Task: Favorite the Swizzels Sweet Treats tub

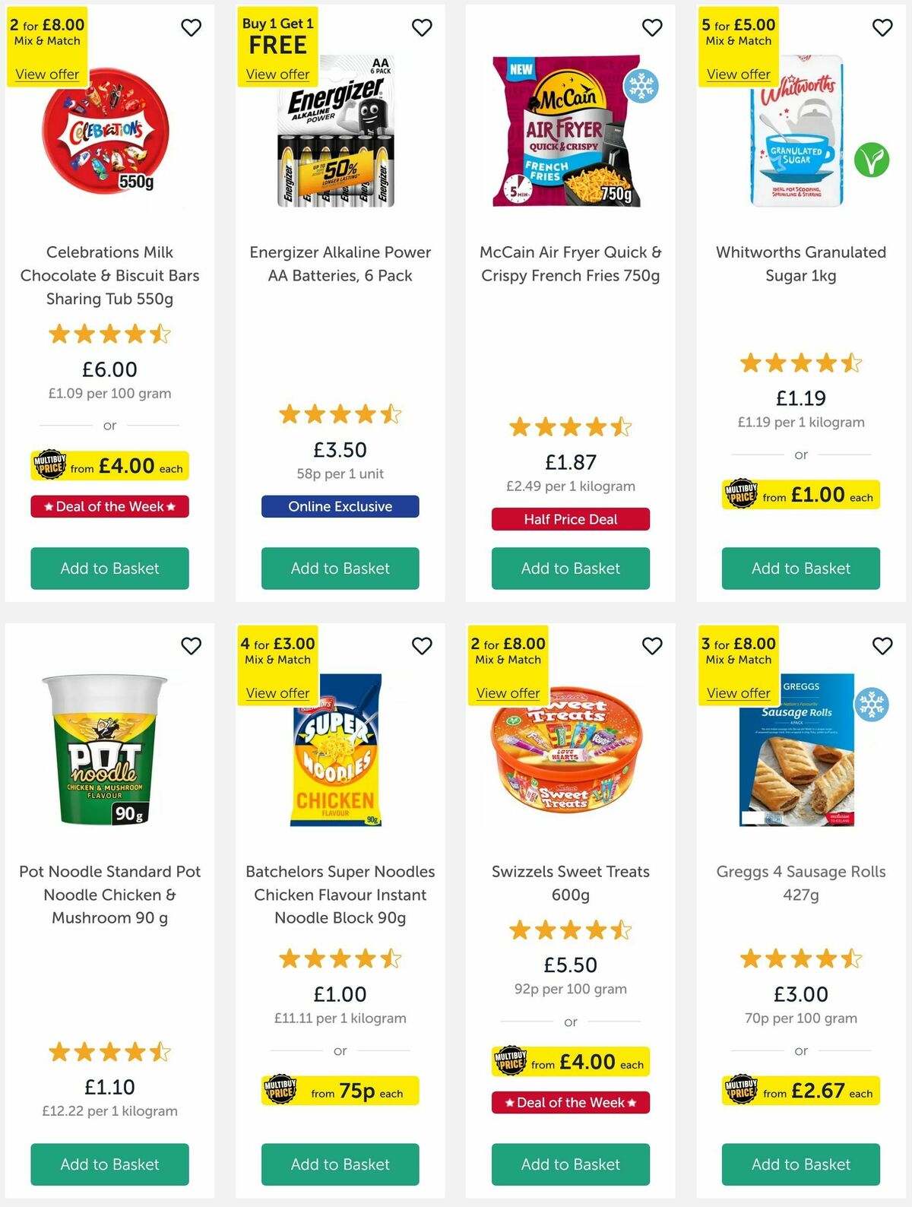Action: (x=652, y=645)
